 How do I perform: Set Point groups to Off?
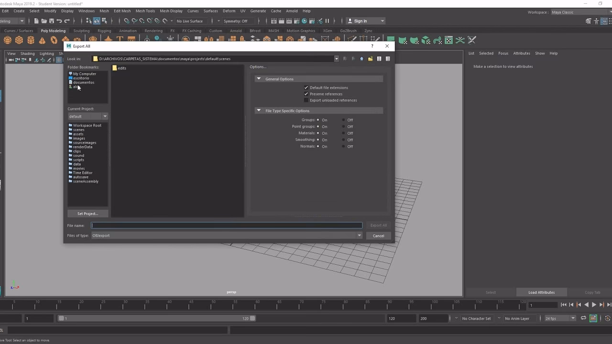[344, 127]
